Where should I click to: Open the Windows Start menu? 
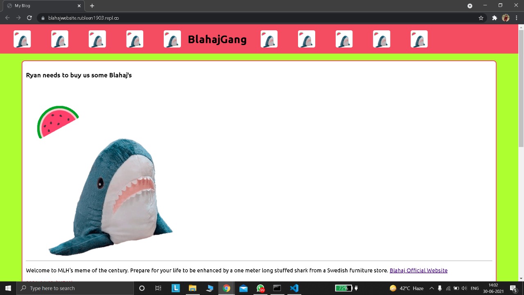coord(8,288)
